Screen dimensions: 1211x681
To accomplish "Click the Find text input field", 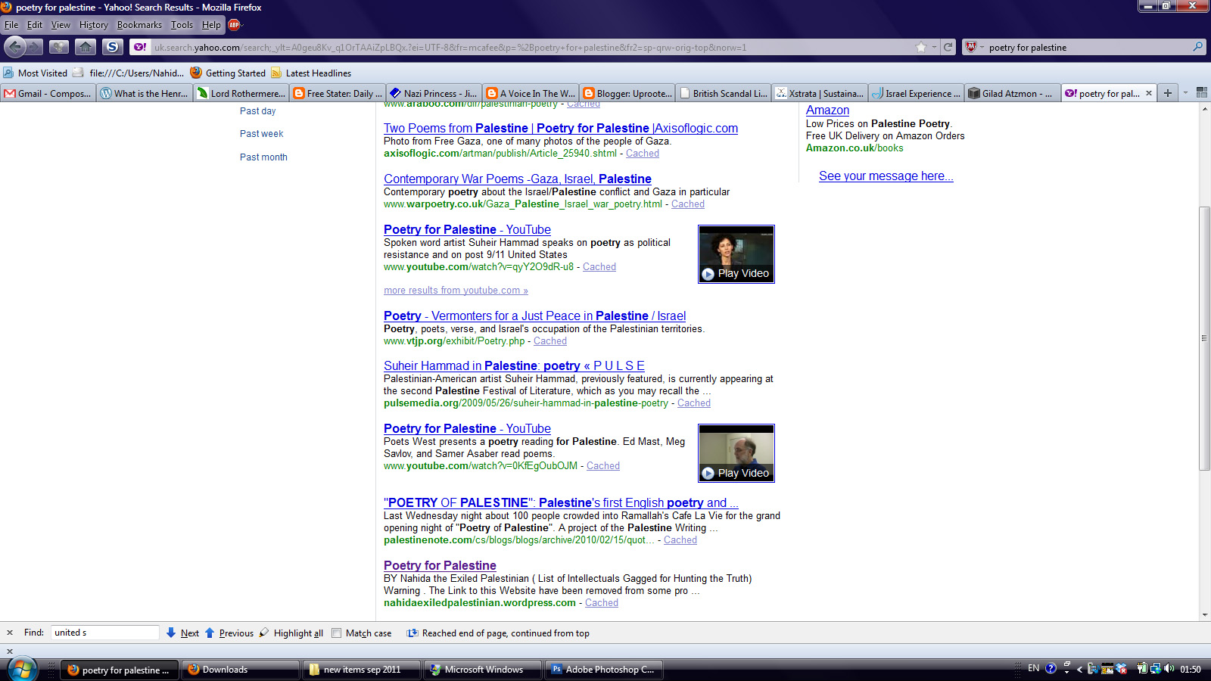I will coord(104,633).
